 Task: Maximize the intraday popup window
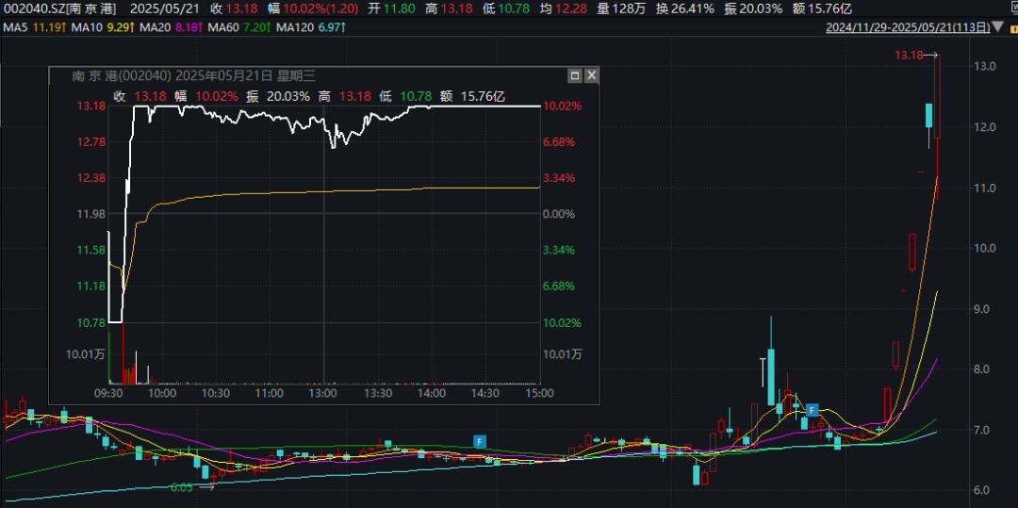coord(574,75)
